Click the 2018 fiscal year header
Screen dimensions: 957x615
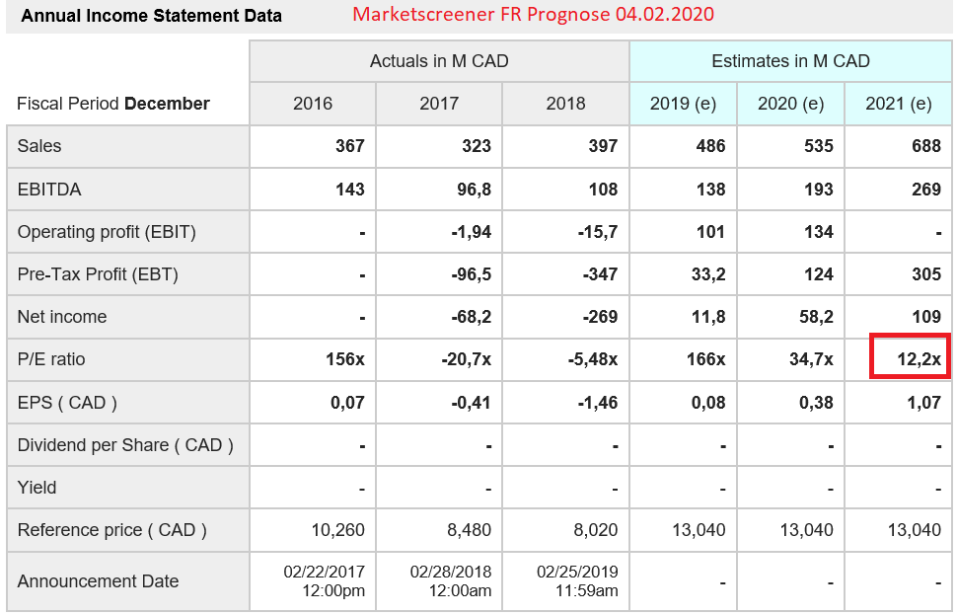(565, 104)
